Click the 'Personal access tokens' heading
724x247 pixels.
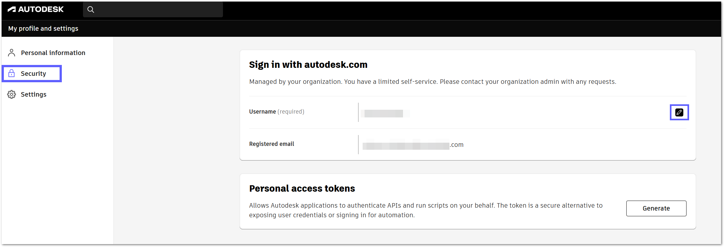[302, 188]
